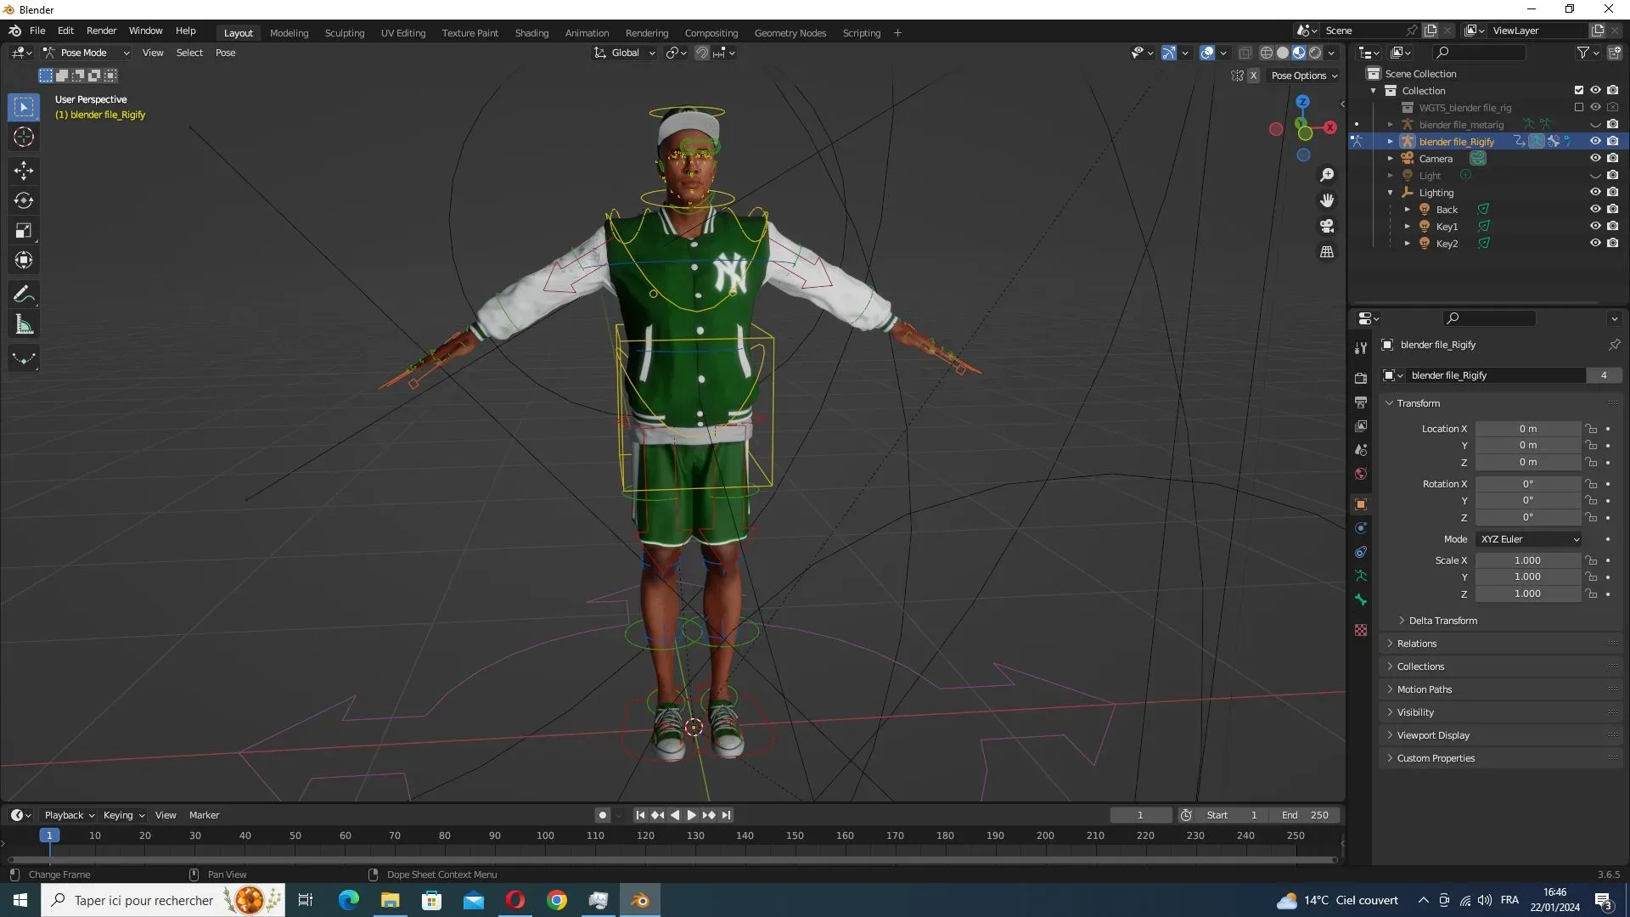
Task: Open the Render menu
Action: 101,31
